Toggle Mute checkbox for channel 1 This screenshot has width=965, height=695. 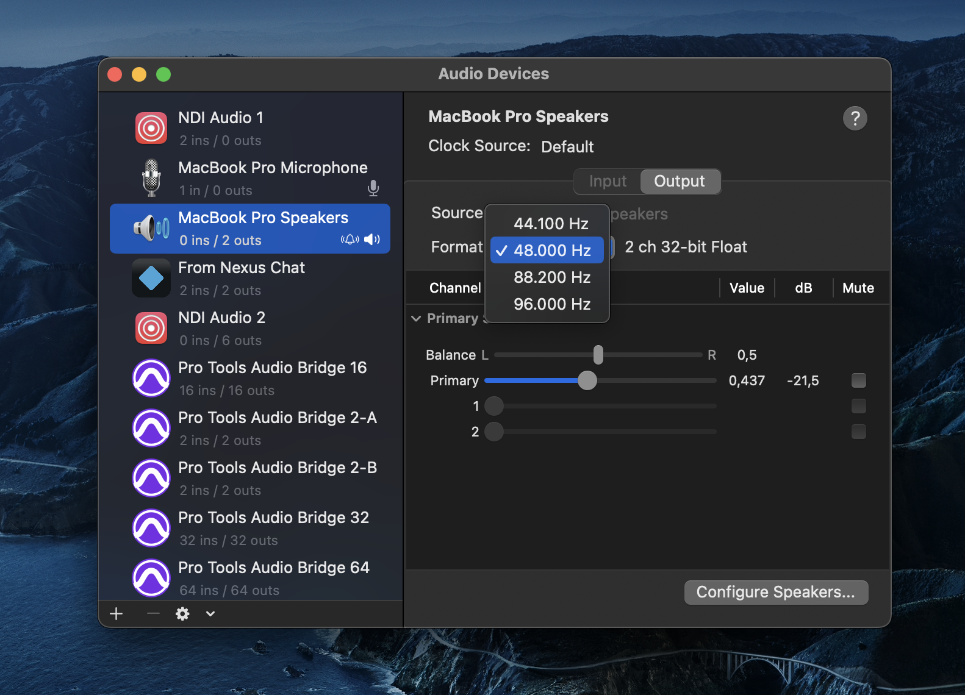pyautogui.click(x=858, y=407)
